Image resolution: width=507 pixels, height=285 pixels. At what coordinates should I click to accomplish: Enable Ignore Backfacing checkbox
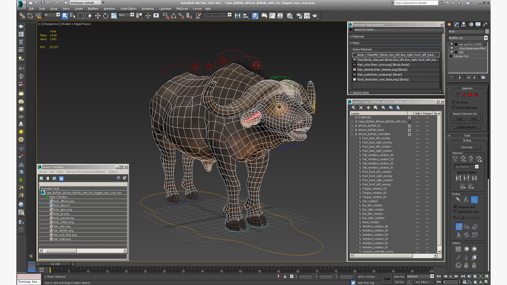tap(454, 108)
